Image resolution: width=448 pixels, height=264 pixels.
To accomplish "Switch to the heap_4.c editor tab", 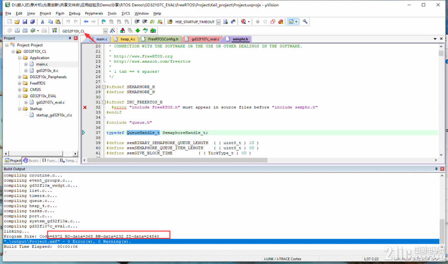I will click(x=125, y=39).
